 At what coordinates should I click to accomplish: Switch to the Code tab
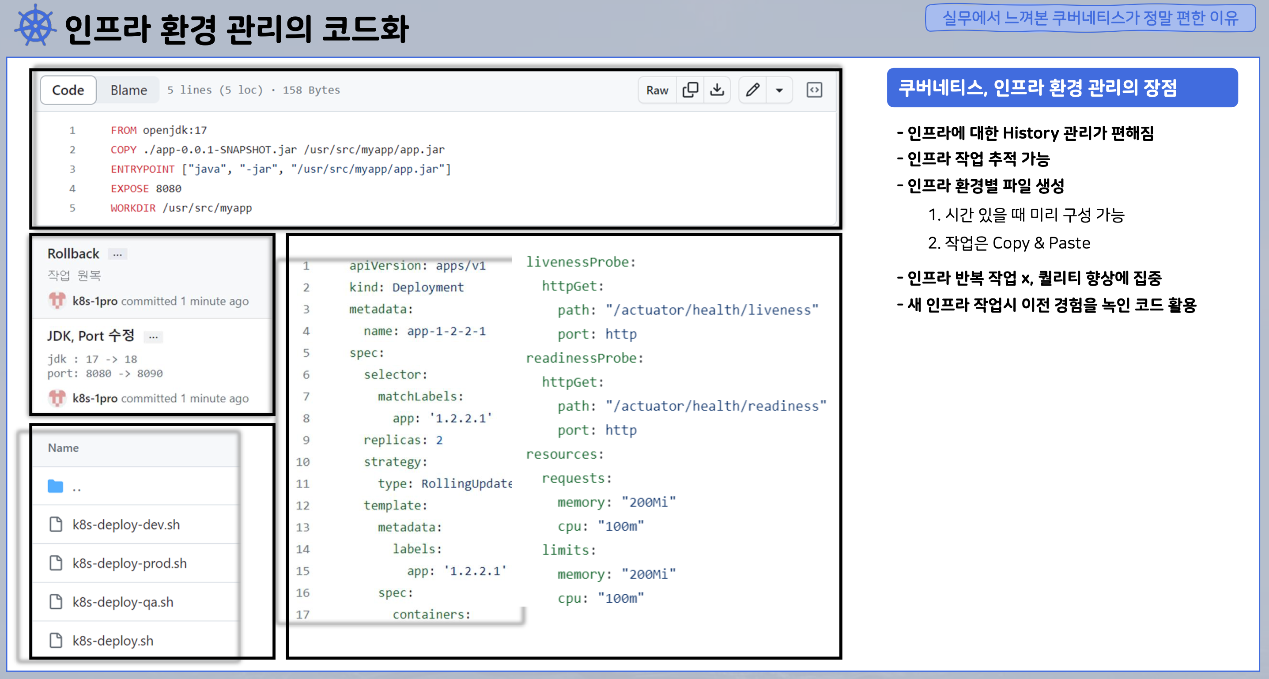pyautogui.click(x=68, y=90)
